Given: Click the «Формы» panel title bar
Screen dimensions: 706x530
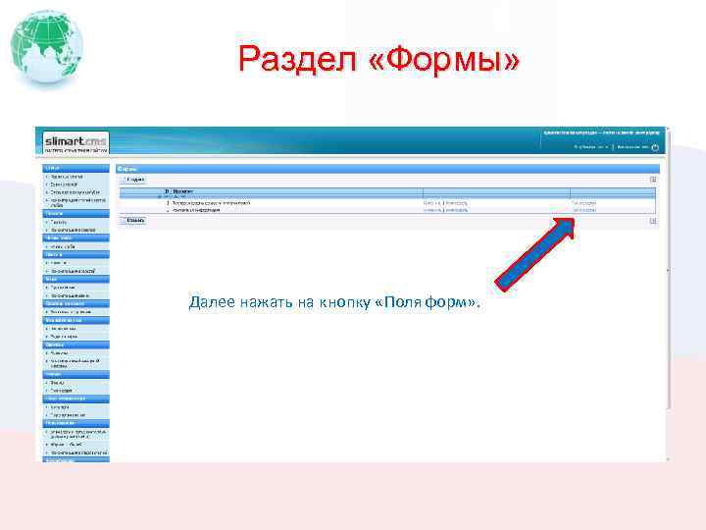Looking at the screenshot, I should tap(387, 169).
